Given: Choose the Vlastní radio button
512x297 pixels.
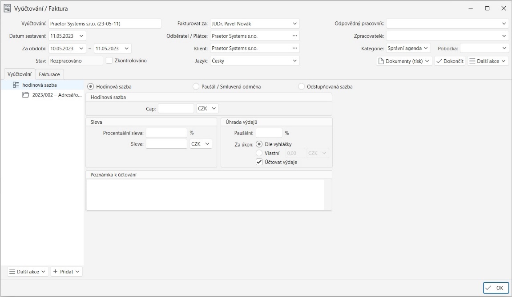Looking at the screenshot, I should 259,153.
